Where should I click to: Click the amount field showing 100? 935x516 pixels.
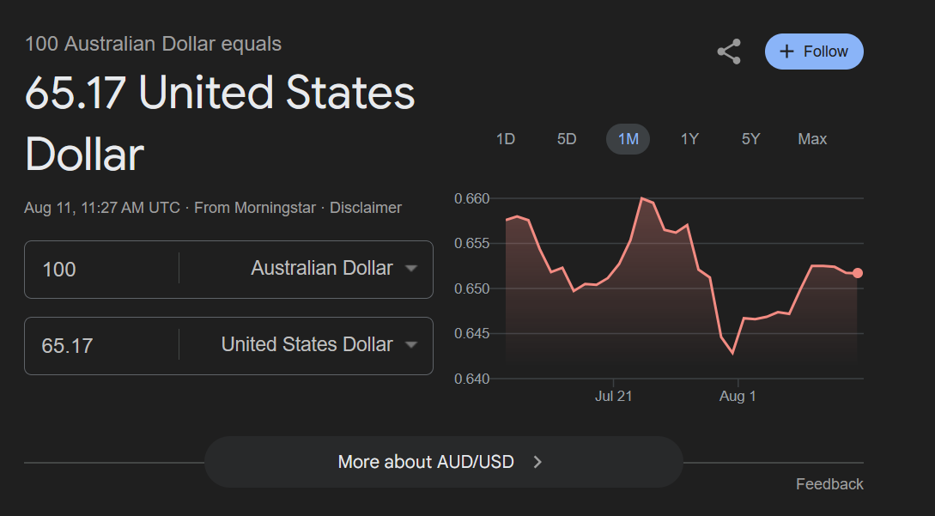101,270
